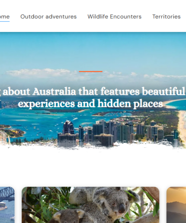Click the headline 'experiences and hidden places'

90,104
